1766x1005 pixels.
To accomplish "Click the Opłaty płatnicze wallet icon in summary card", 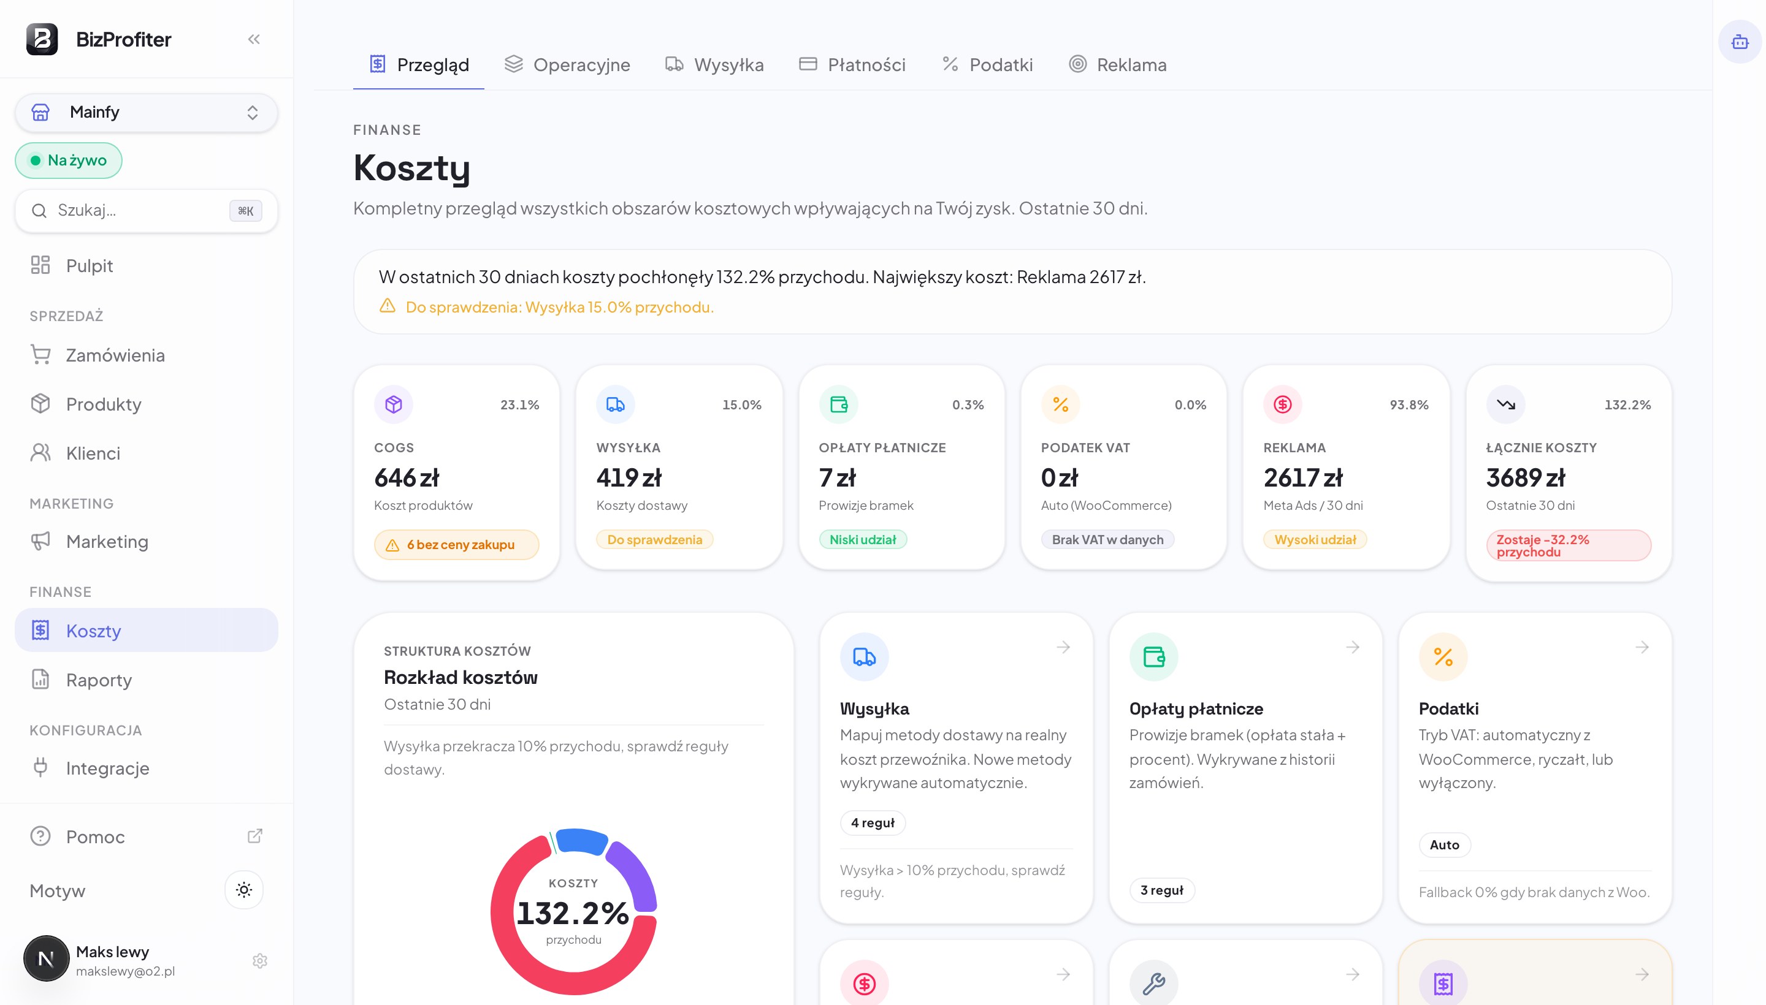I will tap(838, 404).
